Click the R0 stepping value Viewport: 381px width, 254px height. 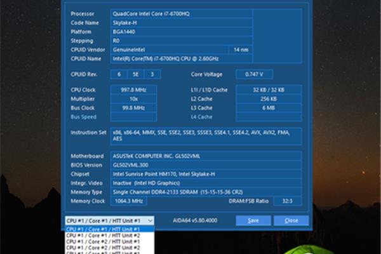tap(181, 41)
